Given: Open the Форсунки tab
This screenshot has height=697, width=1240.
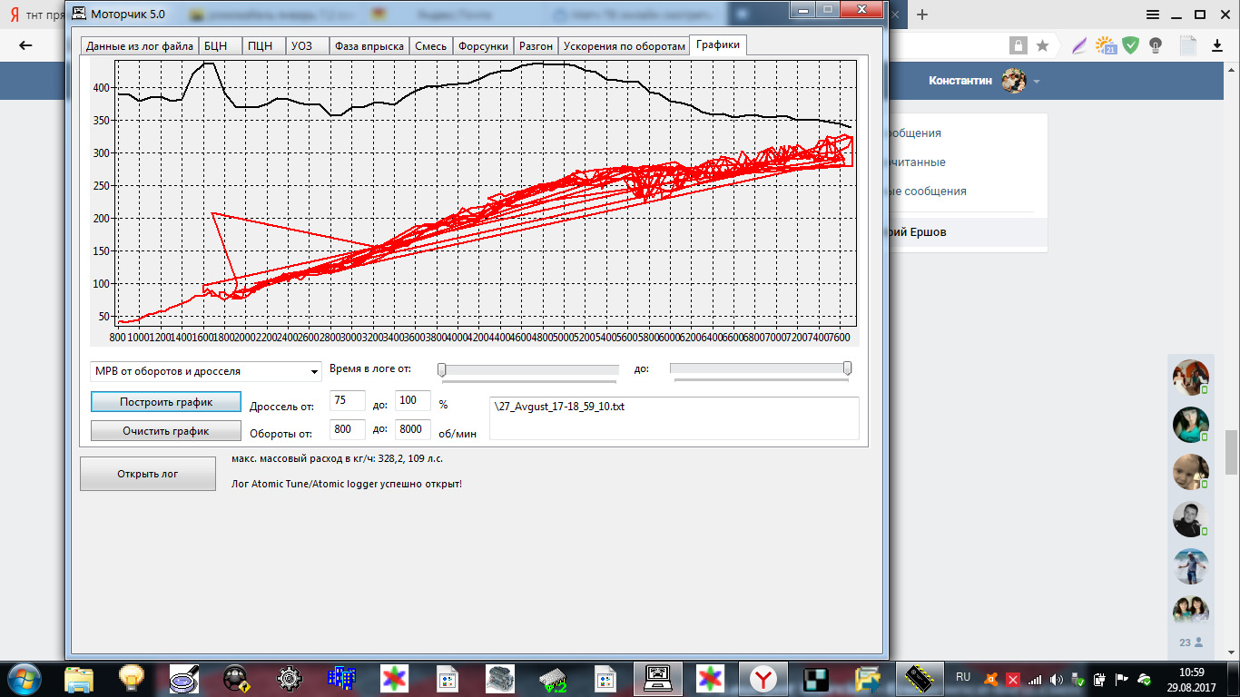Looking at the screenshot, I should click(483, 46).
